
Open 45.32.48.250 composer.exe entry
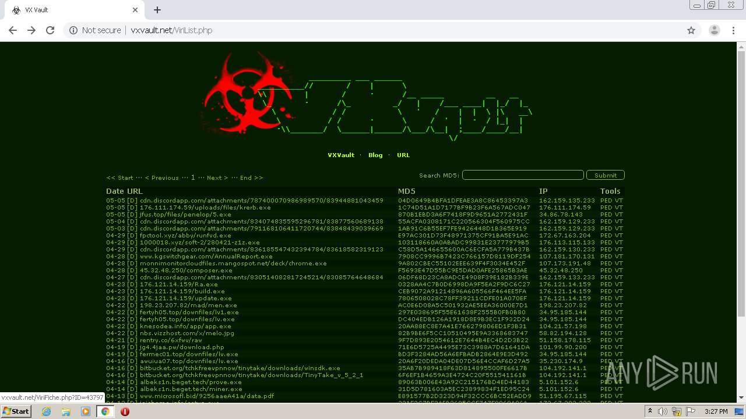[186, 271]
